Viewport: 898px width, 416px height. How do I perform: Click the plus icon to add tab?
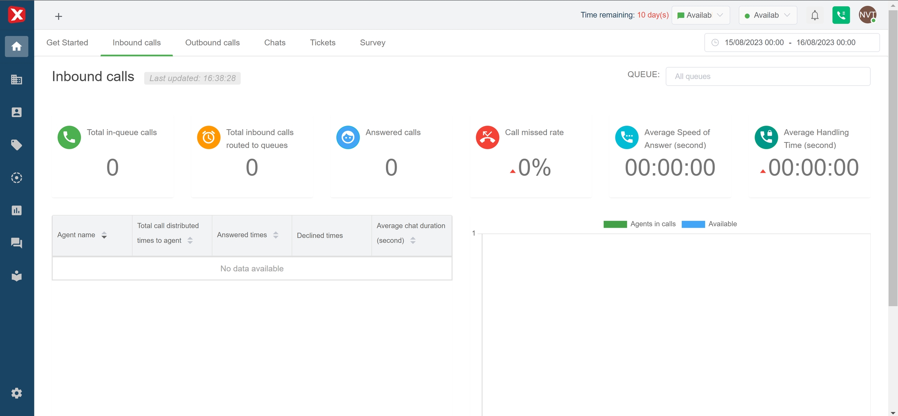(x=58, y=16)
